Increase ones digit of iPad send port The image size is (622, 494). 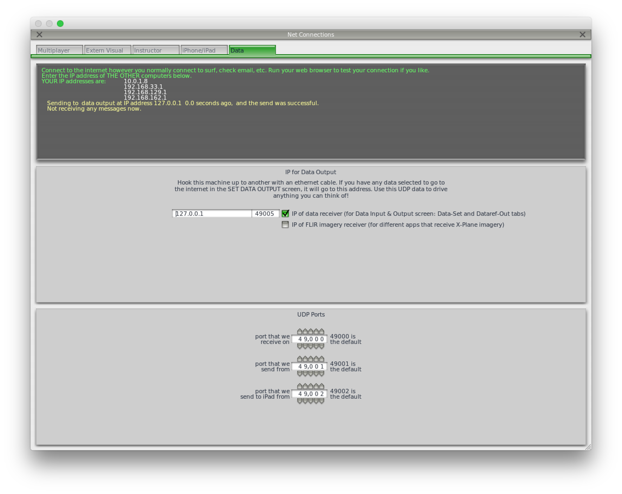[322, 386]
